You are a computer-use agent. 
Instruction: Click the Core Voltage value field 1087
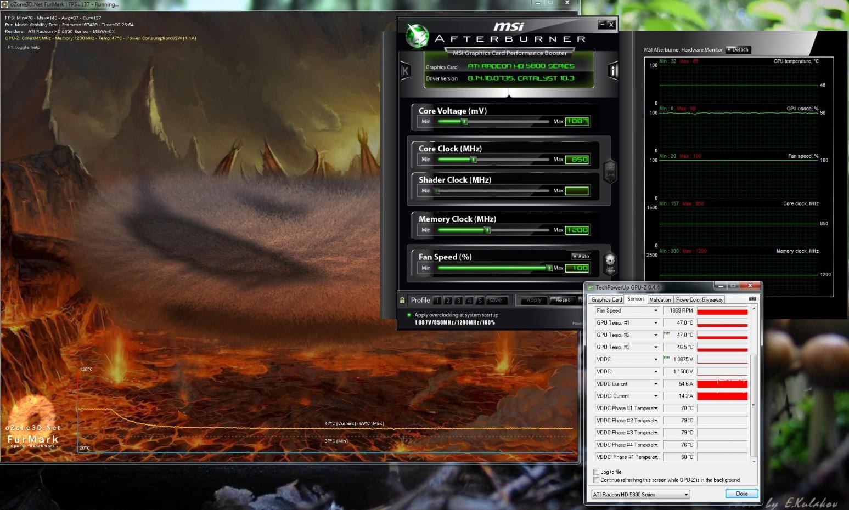click(577, 121)
